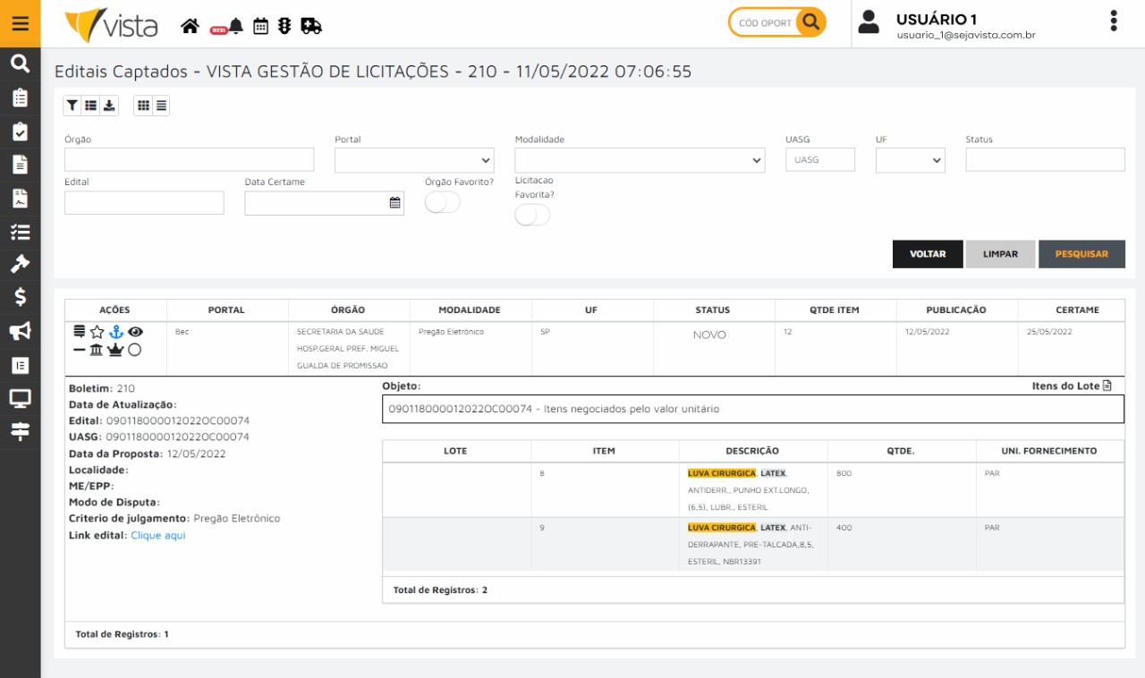Open the 'Clique aqui' edital link

(158, 536)
